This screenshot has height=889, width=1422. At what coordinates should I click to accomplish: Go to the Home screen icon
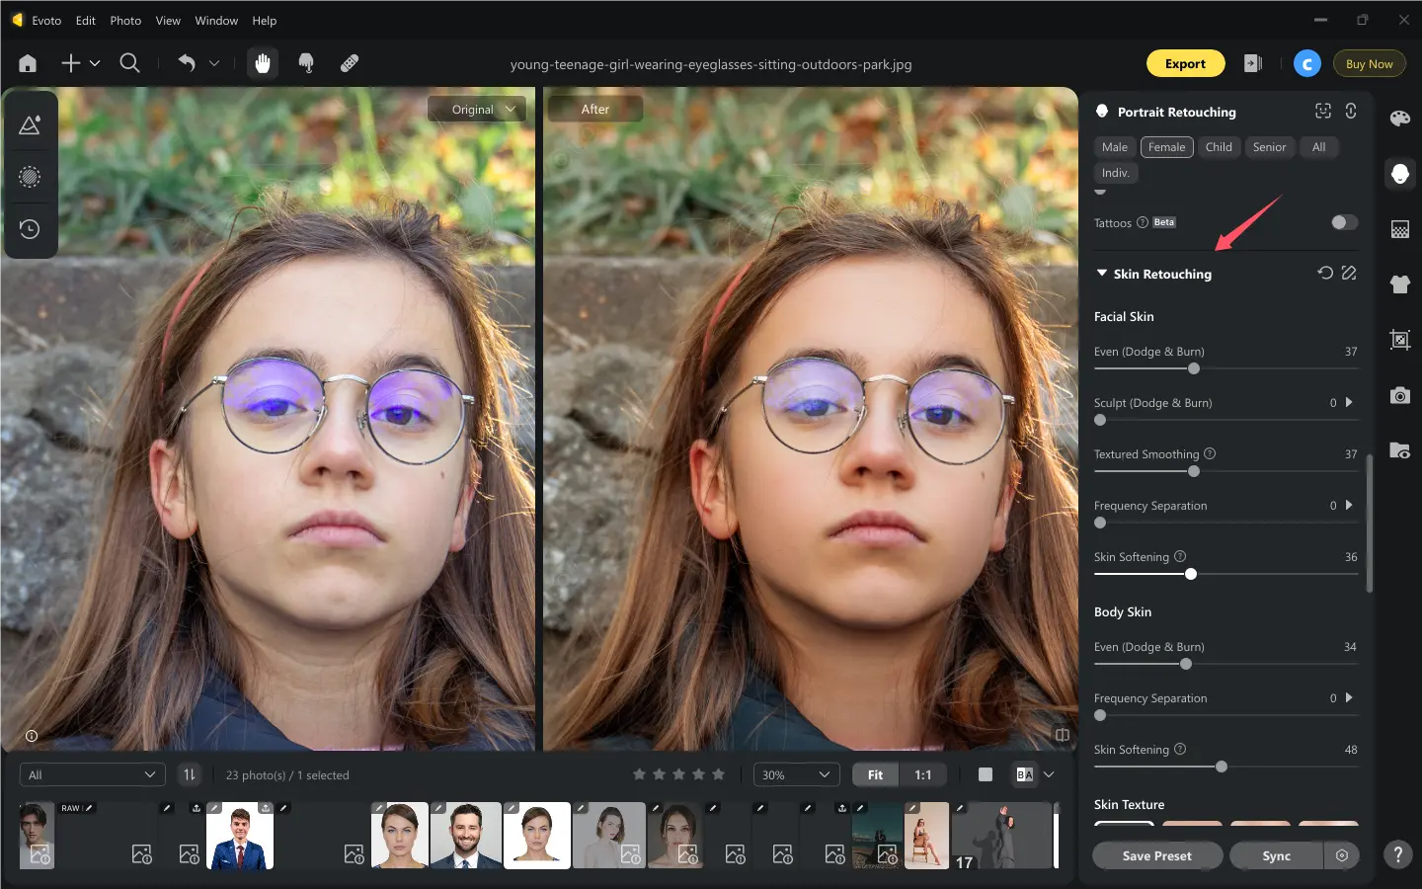click(x=28, y=63)
